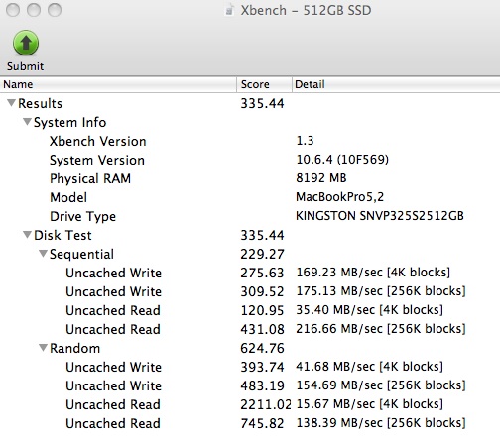Screen dimensions: 500x440
Task: Click the score 120.95
Action: (262, 310)
